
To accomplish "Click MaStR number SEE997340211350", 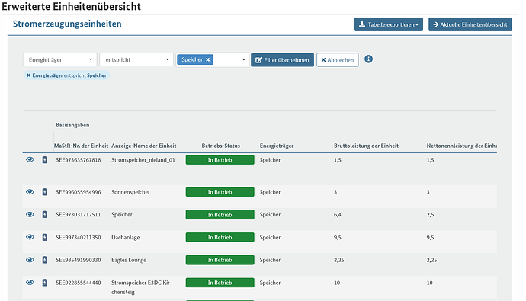I will coord(79,237).
